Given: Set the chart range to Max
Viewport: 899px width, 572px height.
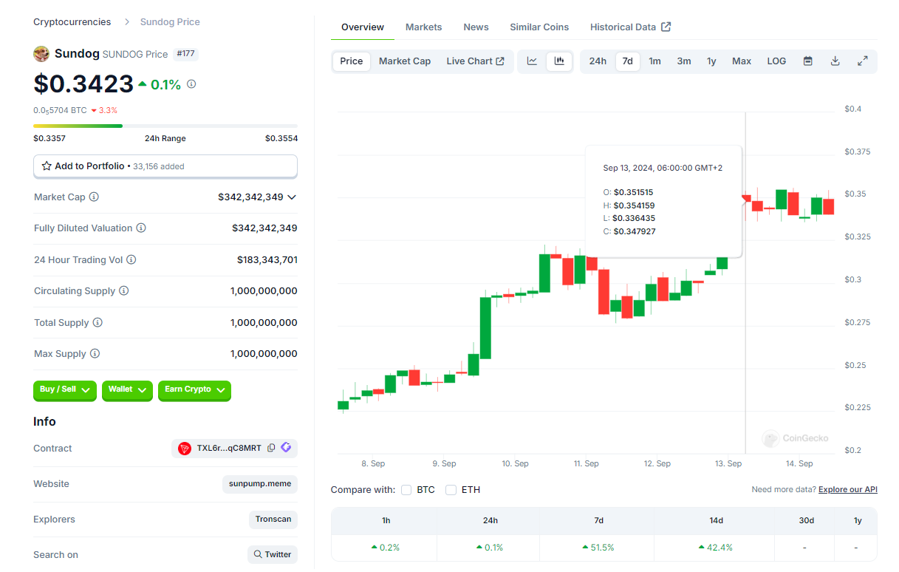Looking at the screenshot, I should pyautogui.click(x=742, y=61).
